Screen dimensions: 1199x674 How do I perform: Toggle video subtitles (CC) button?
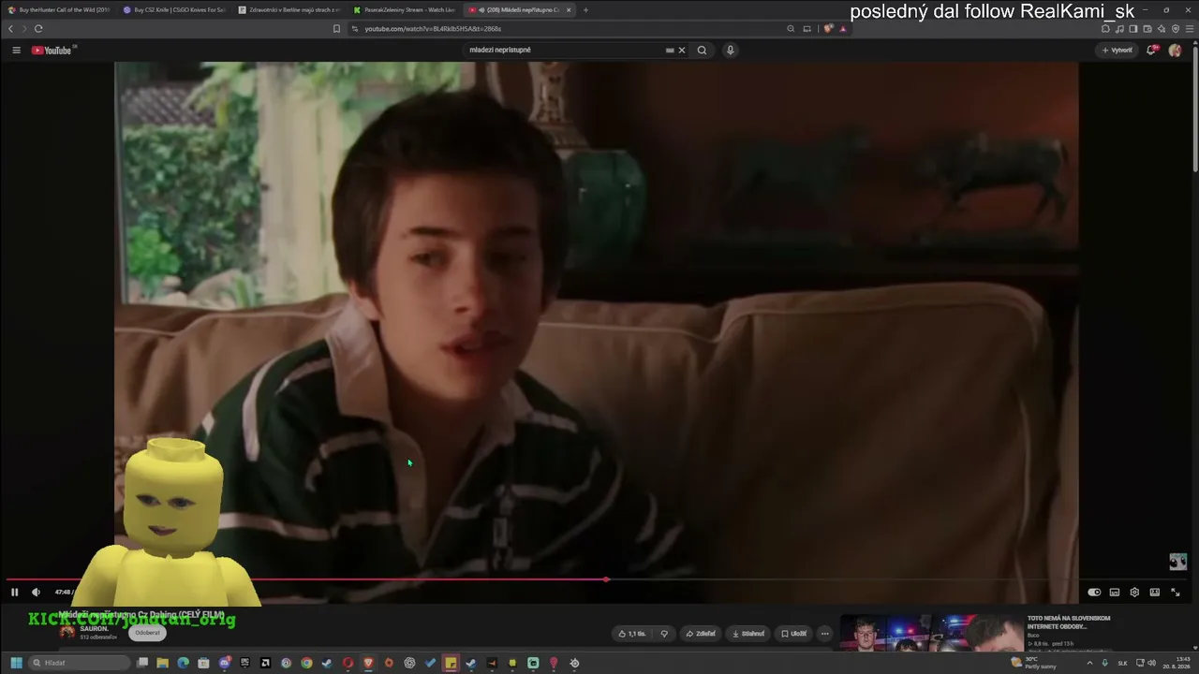(1115, 592)
